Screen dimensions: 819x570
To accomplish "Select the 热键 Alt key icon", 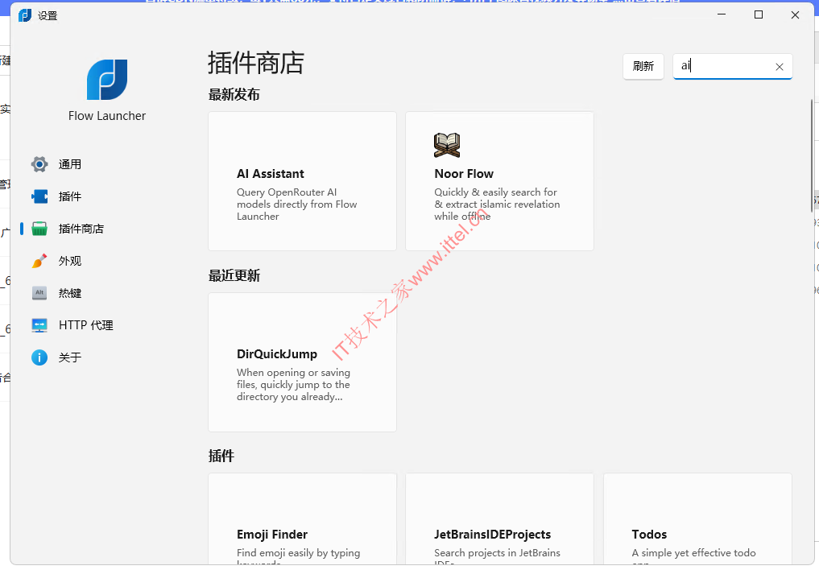I will tap(39, 293).
